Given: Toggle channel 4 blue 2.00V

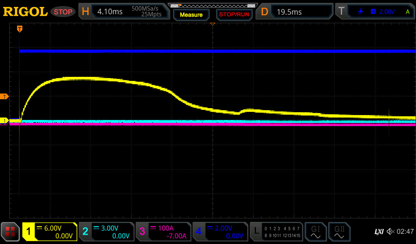Looking at the screenshot, I should (x=220, y=232).
